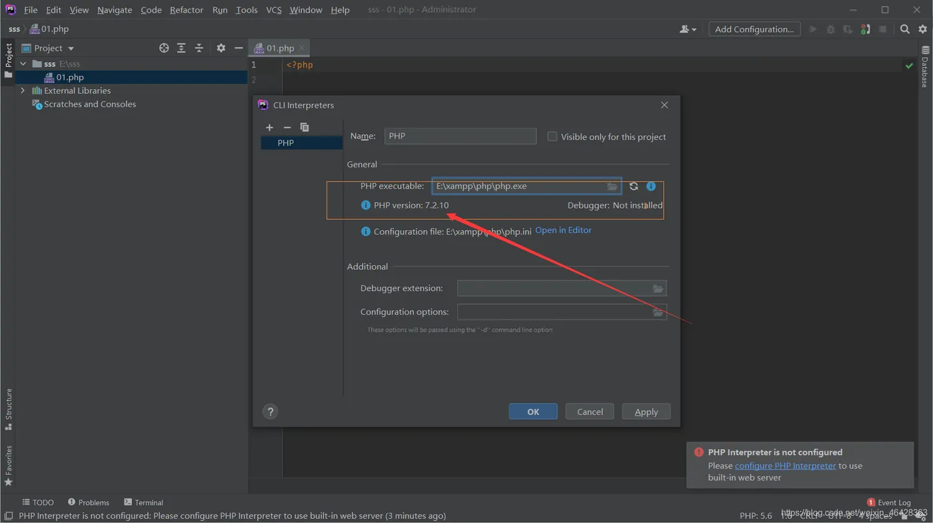The height and width of the screenshot is (523, 933).
Task: Expand External Libraries node
Action: tap(23, 91)
